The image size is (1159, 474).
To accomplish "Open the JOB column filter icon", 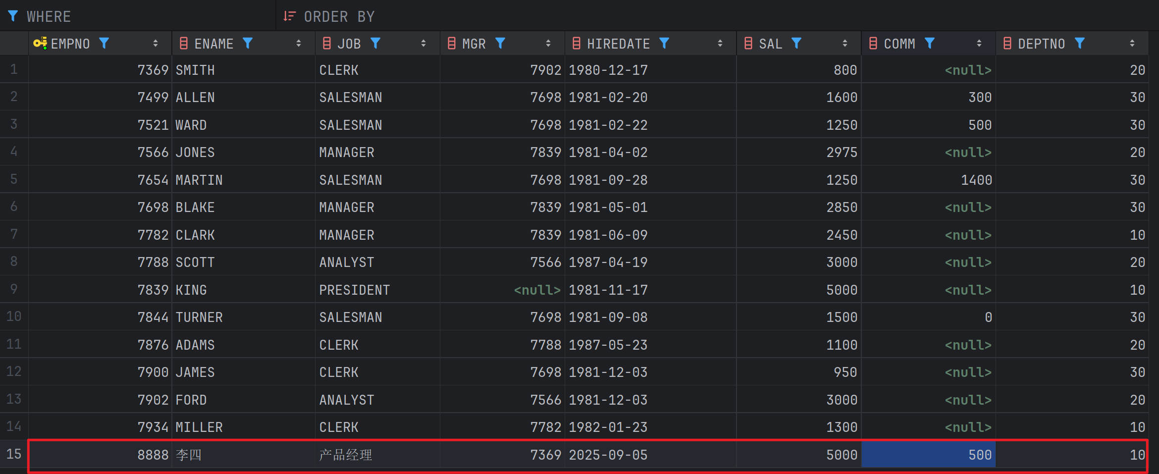I will pos(375,44).
